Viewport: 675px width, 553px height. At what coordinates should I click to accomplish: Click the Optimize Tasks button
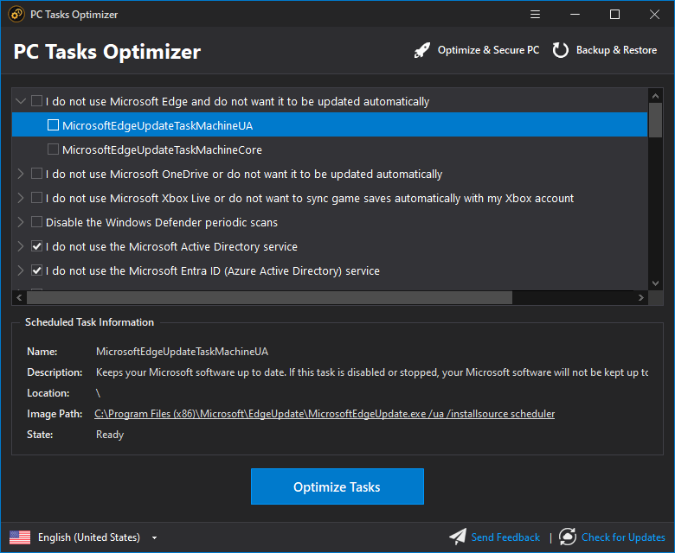click(337, 486)
